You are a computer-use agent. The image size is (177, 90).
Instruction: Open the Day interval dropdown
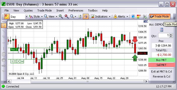coord(26,17)
